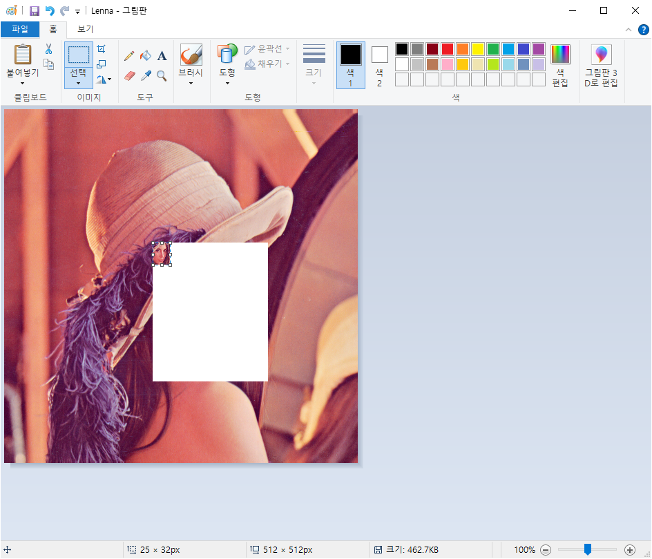Open 색 편집 color editor
652x559 pixels.
pos(560,66)
